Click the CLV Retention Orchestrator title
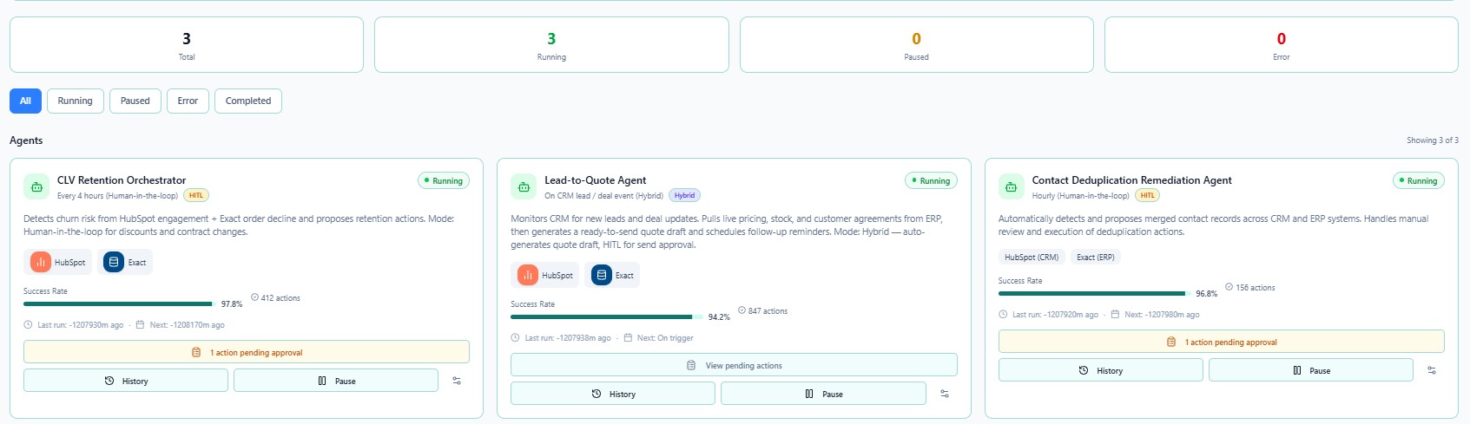The width and height of the screenshot is (1470, 424). pyautogui.click(x=122, y=180)
